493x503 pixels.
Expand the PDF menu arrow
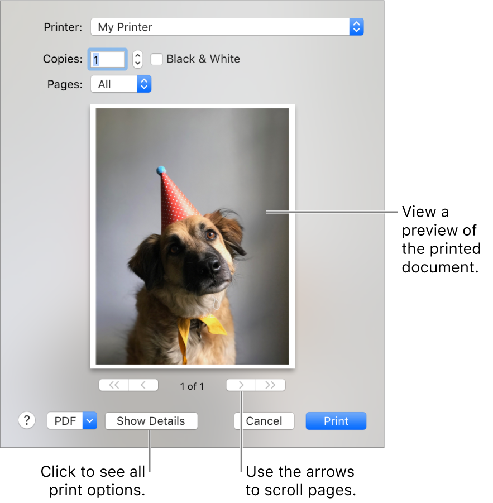click(x=90, y=421)
